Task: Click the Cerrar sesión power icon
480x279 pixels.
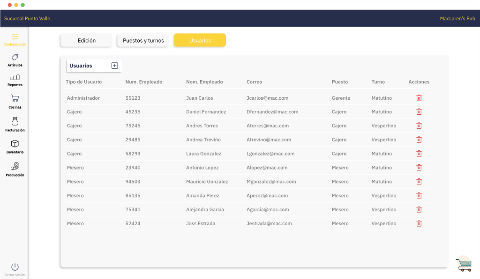Action: [x=15, y=267]
